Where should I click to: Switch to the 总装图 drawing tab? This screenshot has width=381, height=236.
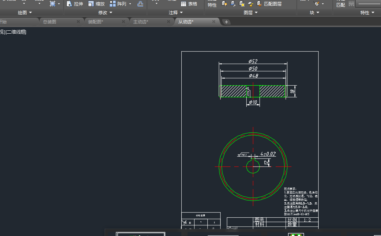point(50,22)
